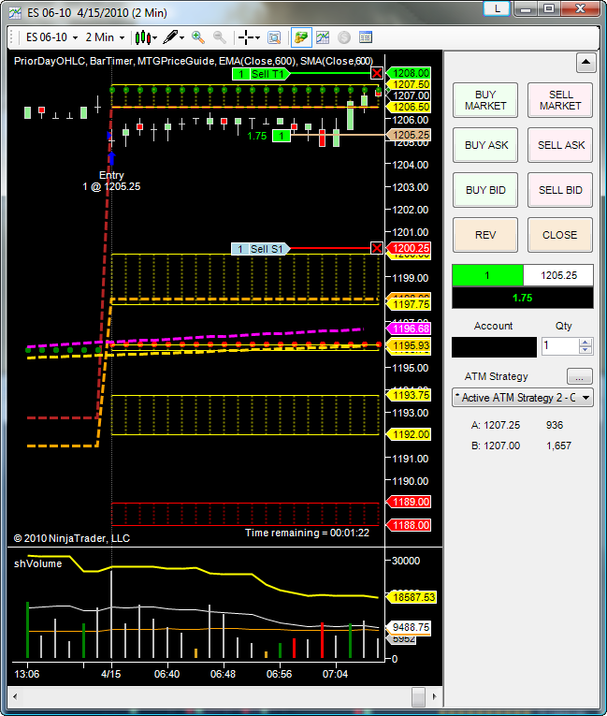The width and height of the screenshot is (607, 716).
Task: Decrease quantity with down stepper
Action: [585, 350]
